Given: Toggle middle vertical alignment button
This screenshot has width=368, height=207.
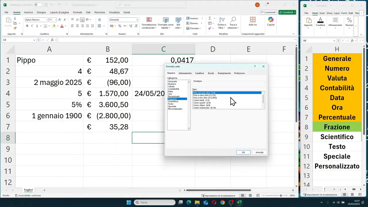Looking at the screenshot, I should (78, 20).
